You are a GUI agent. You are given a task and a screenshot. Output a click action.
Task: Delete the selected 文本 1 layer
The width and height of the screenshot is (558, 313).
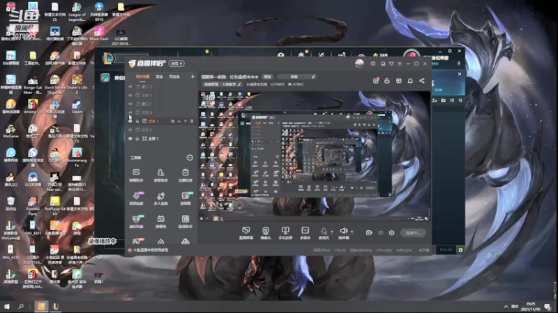coord(192,121)
